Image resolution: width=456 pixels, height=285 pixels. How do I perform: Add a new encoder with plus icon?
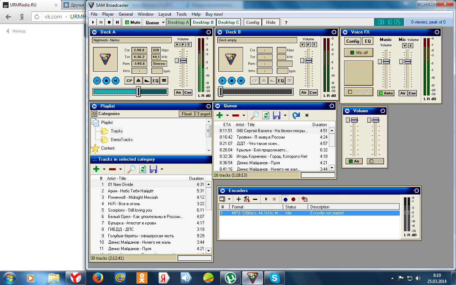tap(239, 199)
